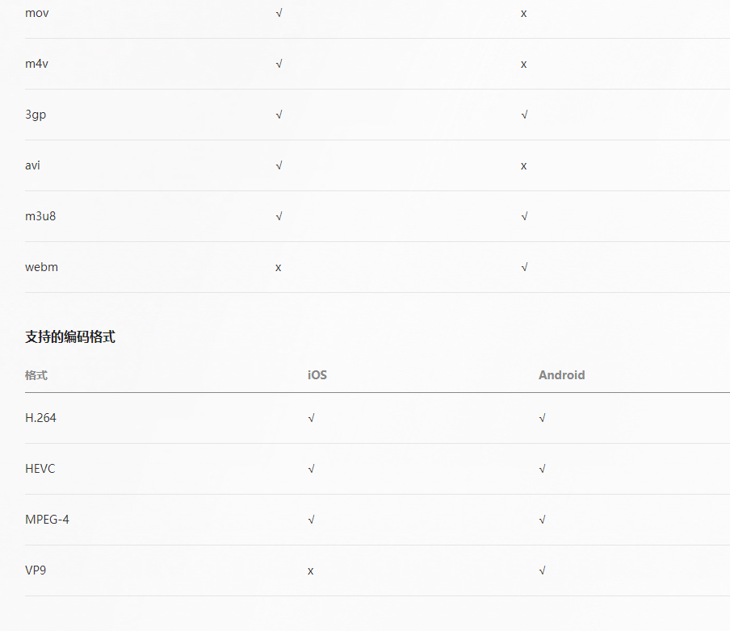This screenshot has width=730, height=631.
Task: Click the iOS column header
Action: pos(317,375)
